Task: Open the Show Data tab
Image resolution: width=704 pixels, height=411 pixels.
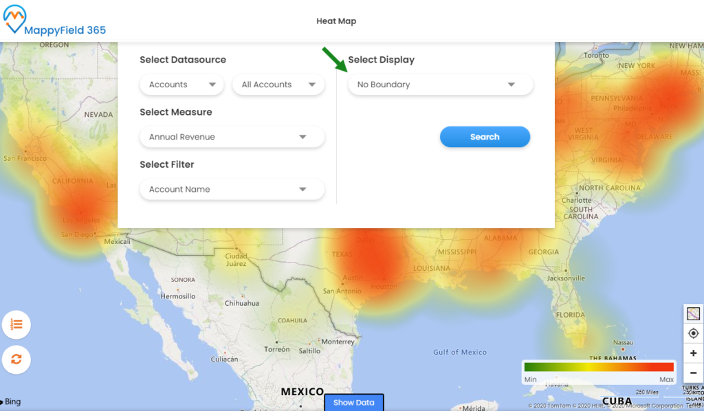Action: 353,402
